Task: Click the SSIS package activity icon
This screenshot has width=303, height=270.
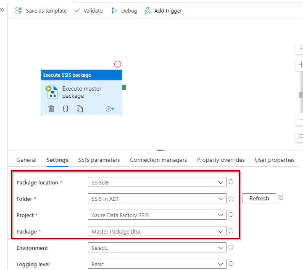Action: pos(52,92)
